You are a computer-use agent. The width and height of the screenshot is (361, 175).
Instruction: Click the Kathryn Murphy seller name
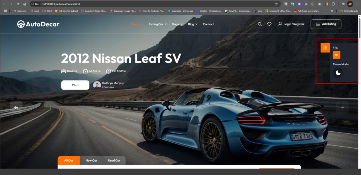(x=113, y=83)
